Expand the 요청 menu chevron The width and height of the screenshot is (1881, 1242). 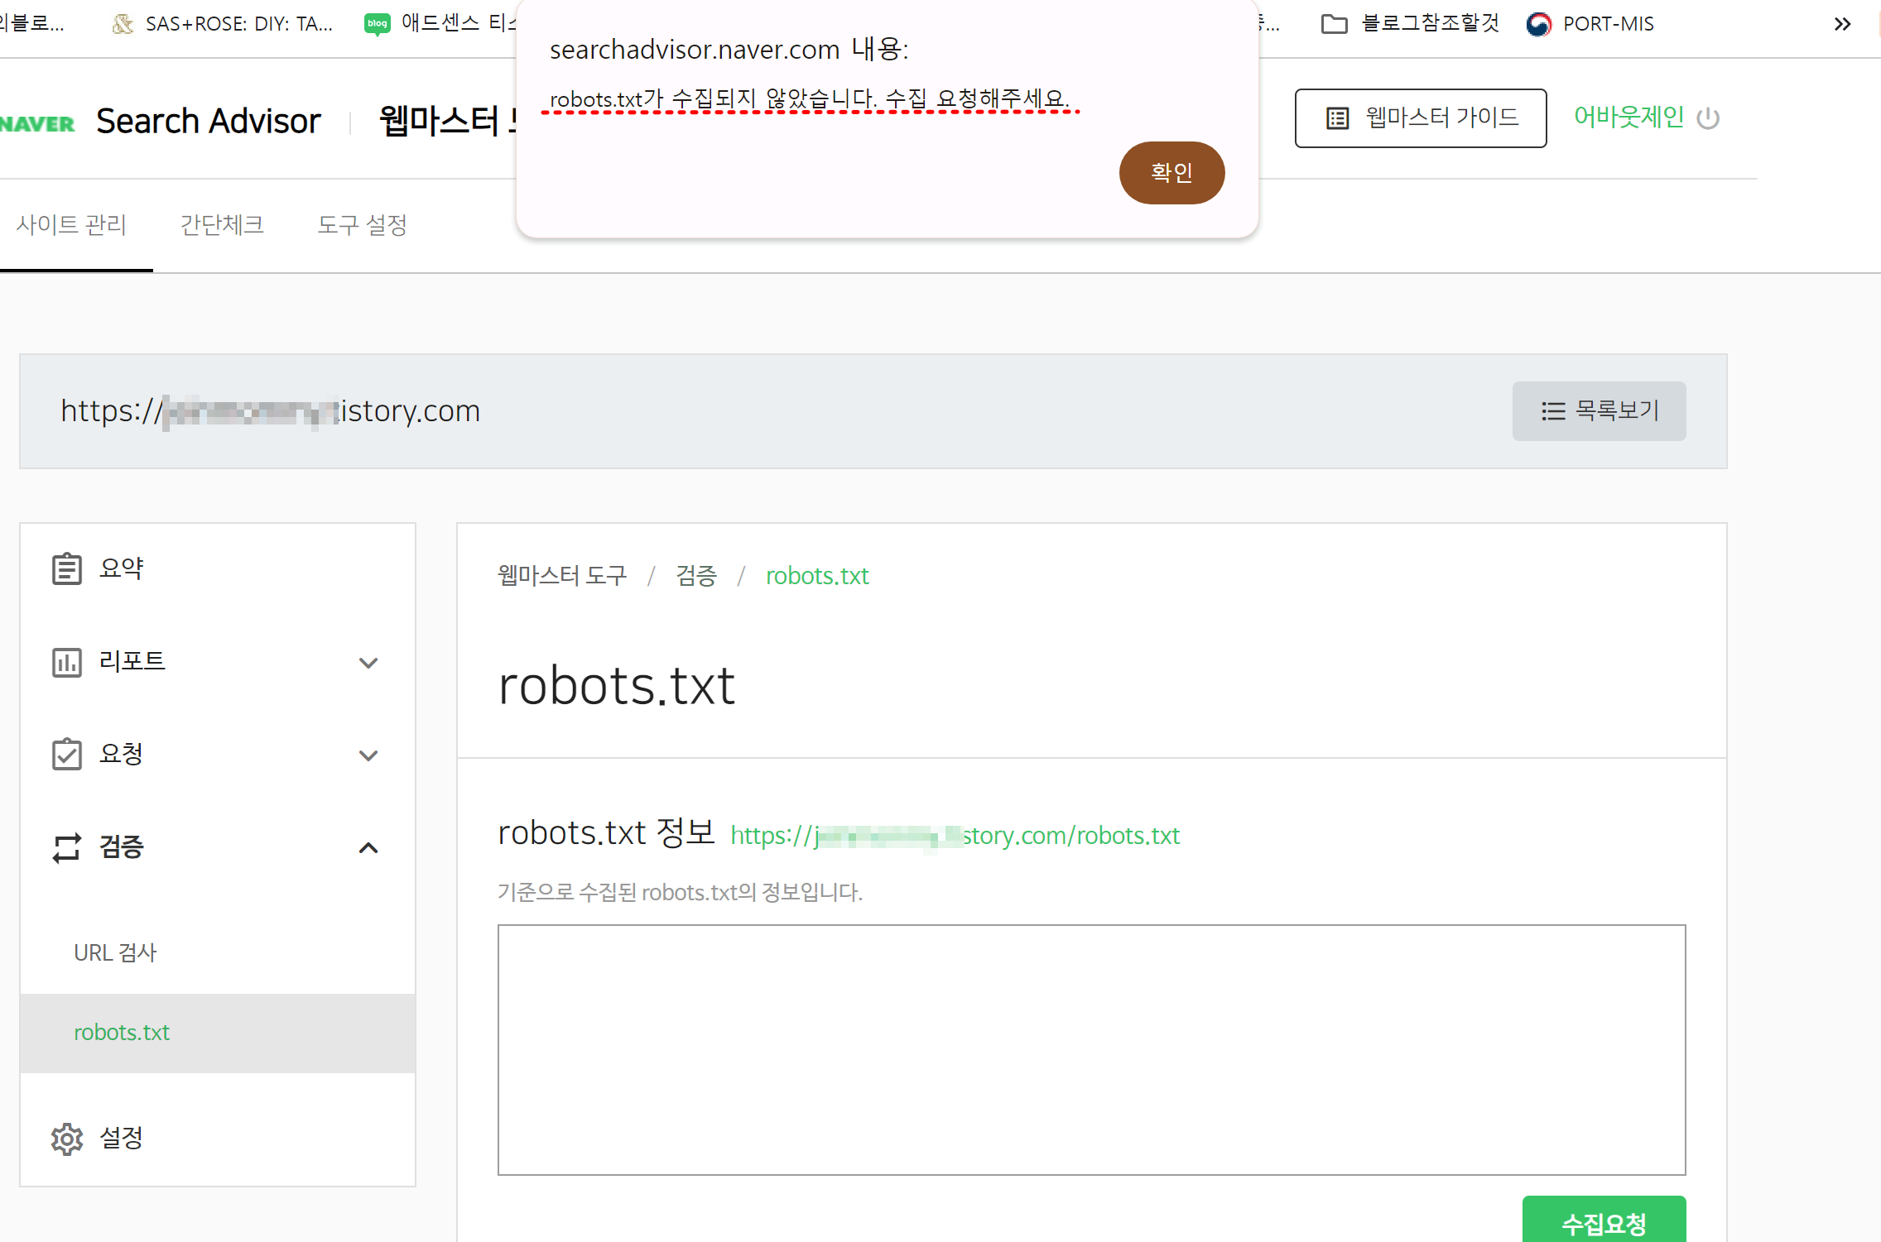368,755
